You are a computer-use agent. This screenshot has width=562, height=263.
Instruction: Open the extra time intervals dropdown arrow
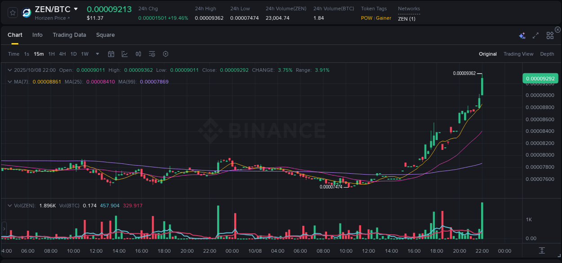[x=97, y=53]
